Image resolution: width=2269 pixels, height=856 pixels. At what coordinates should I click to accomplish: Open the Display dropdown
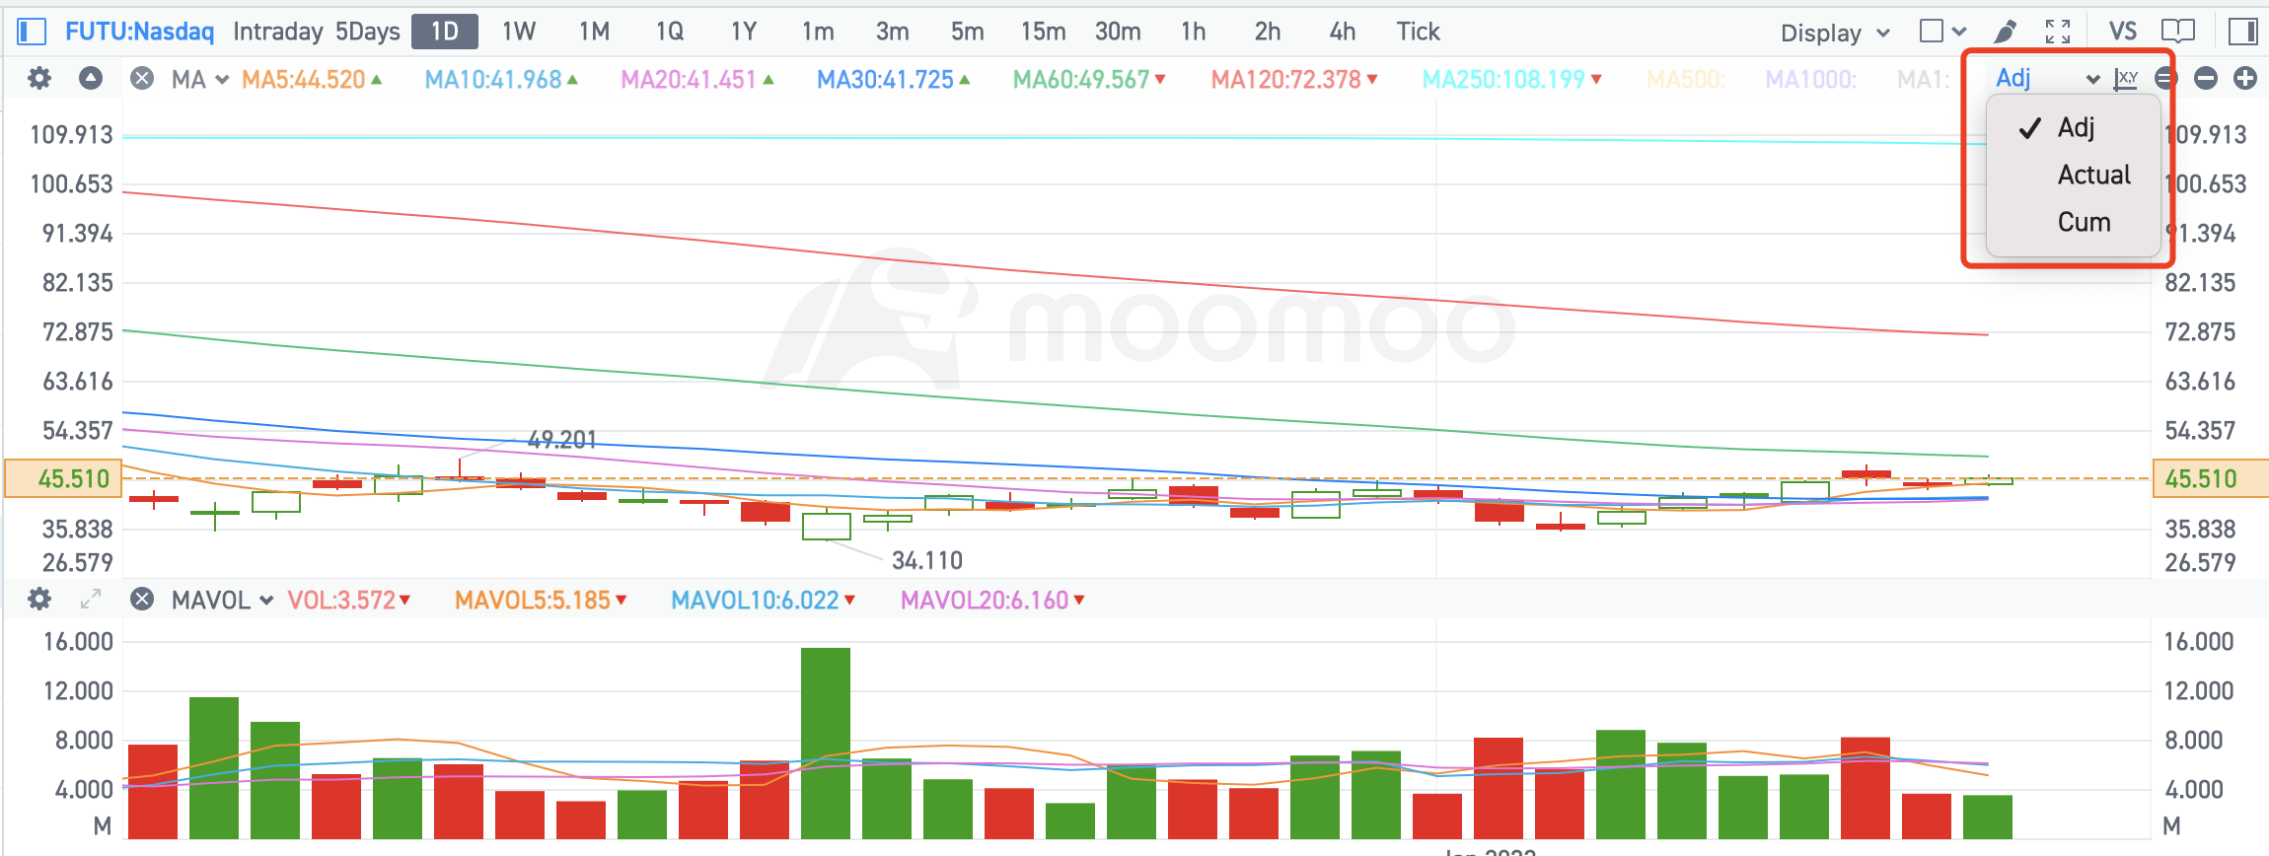[x=1835, y=33]
